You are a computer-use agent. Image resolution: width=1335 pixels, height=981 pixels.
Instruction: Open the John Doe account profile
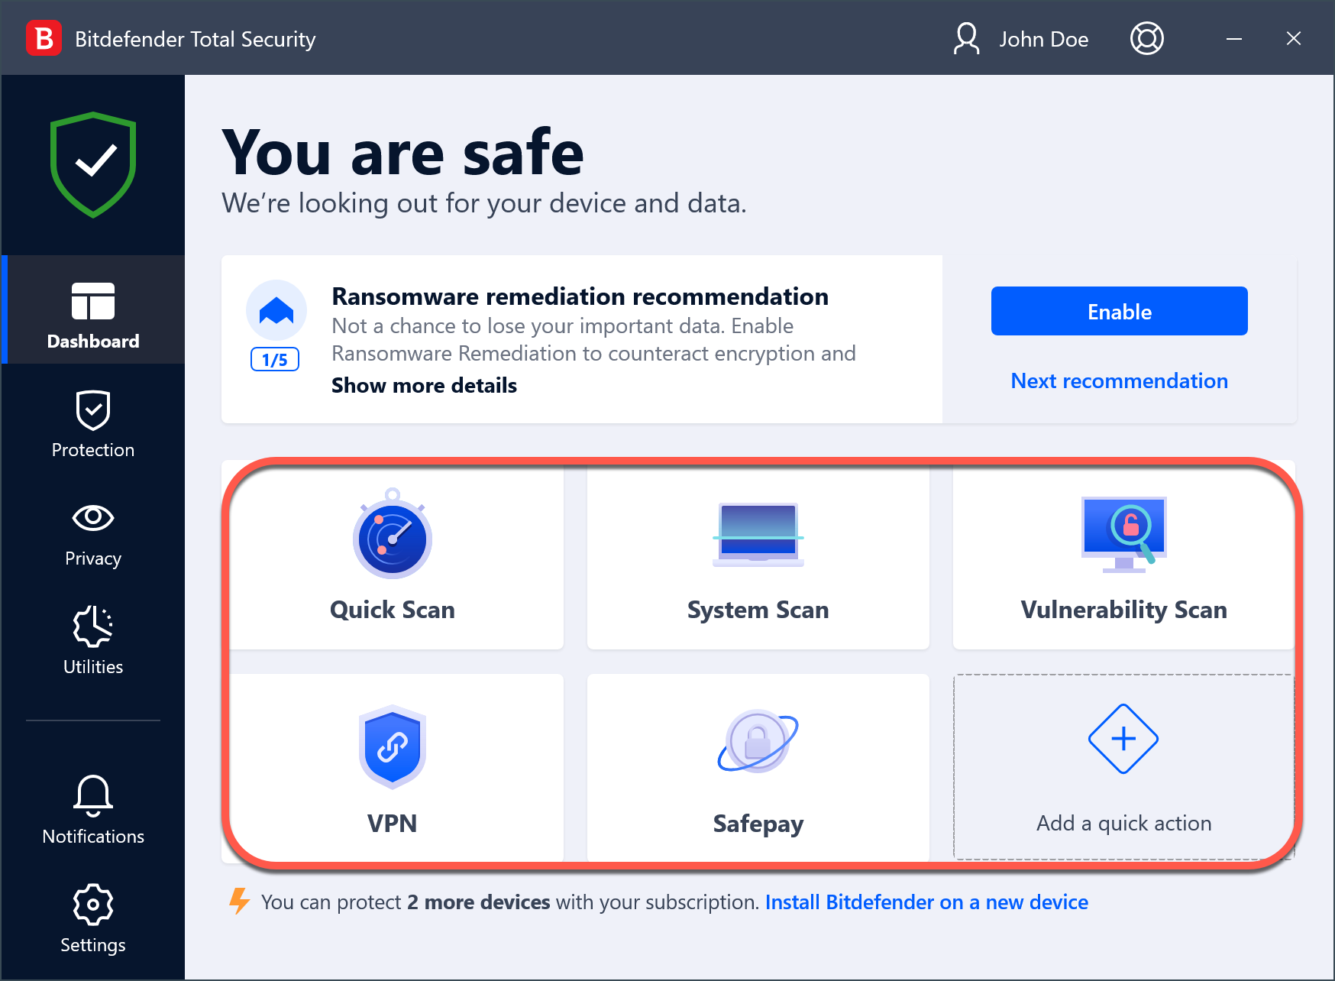[x=1020, y=38]
